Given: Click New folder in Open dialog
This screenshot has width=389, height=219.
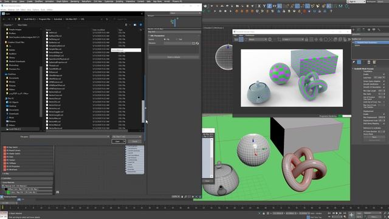Looking at the screenshot, I should (x=22, y=25).
